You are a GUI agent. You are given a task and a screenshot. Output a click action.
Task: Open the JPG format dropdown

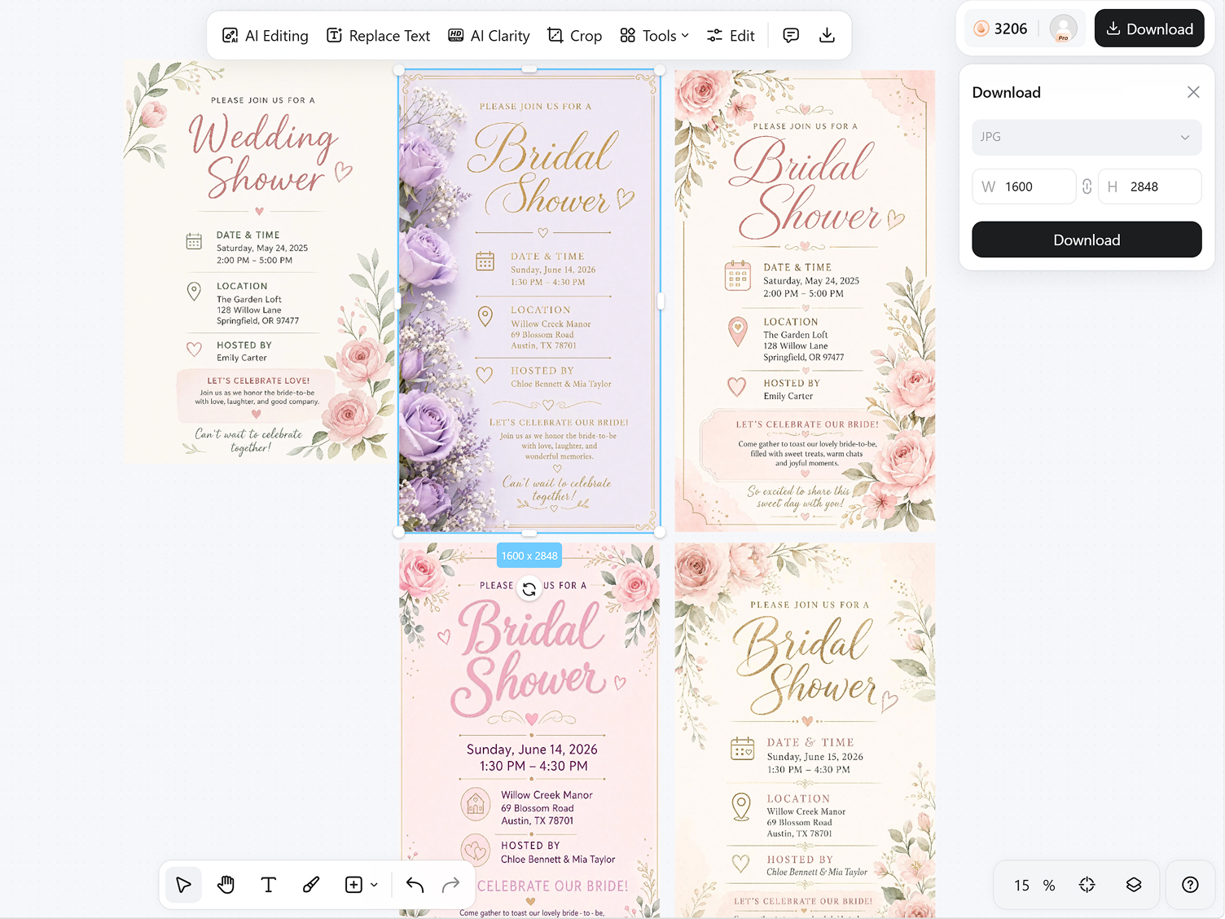(1087, 137)
